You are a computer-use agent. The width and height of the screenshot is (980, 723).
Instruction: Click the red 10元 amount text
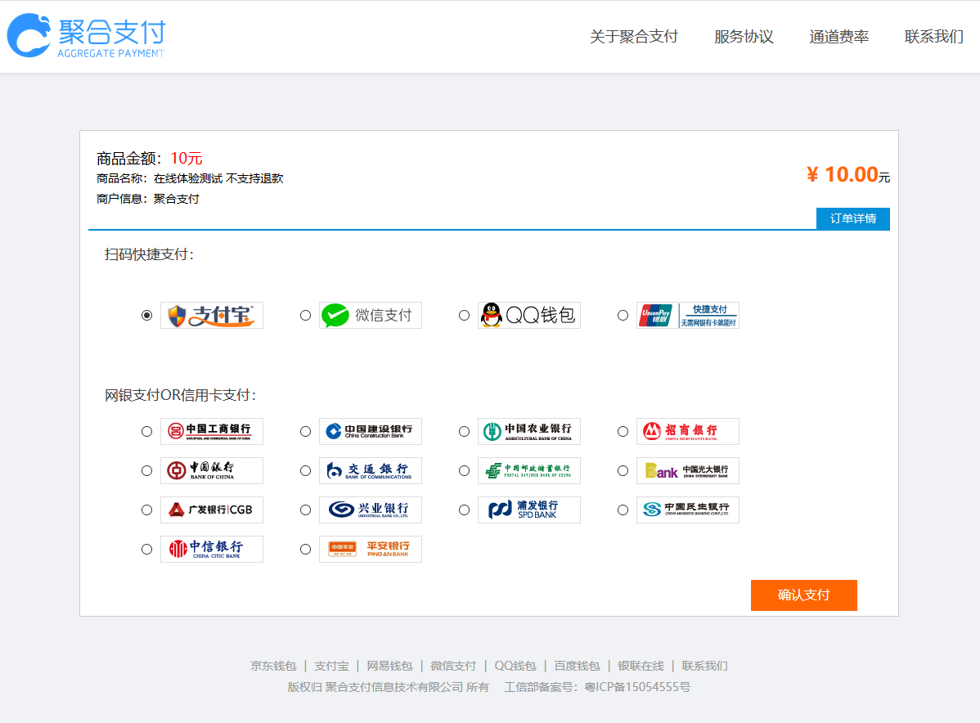coord(187,159)
